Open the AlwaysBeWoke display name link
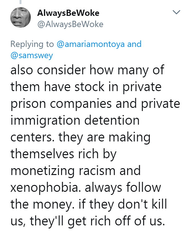 (68, 13)
